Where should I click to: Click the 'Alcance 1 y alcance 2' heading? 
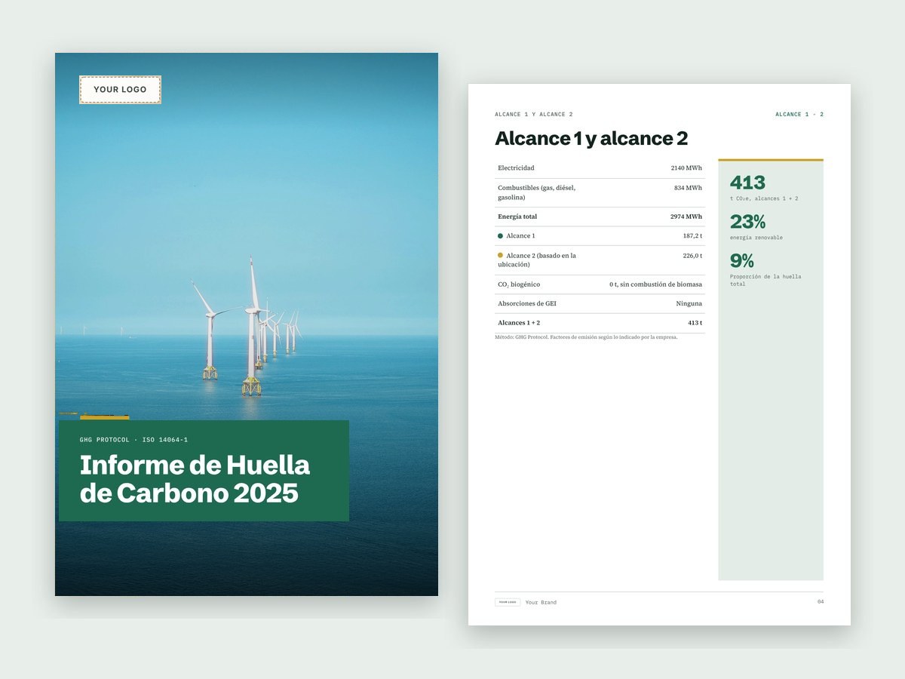tap(591, 138)
